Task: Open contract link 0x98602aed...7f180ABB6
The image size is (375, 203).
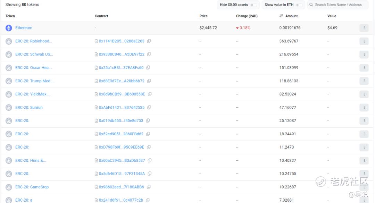Action: tap(122, 187)
